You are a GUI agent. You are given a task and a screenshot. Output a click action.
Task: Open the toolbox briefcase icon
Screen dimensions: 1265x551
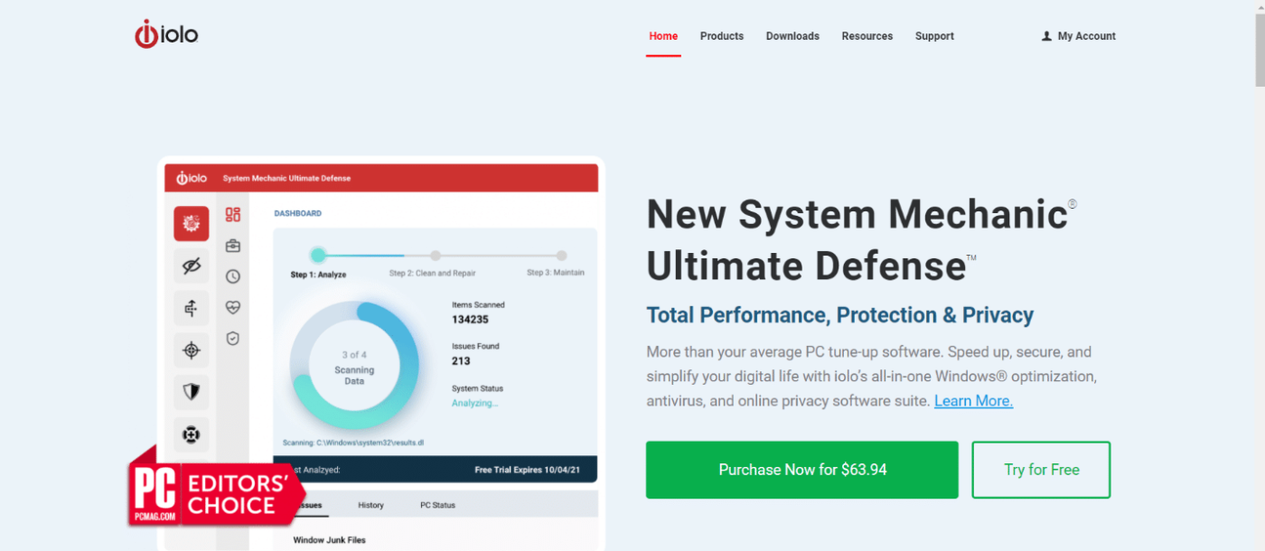(233, 246)
